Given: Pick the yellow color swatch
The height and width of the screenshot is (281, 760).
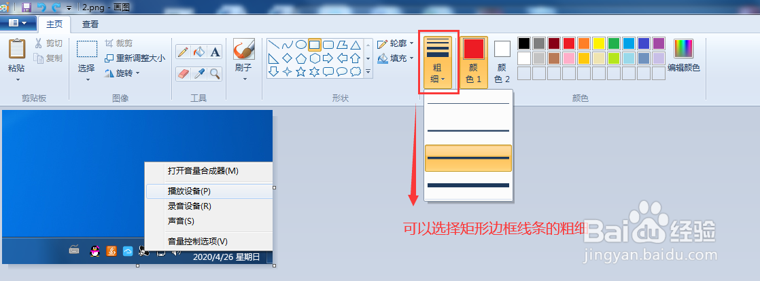Looking at the screenshot, I should (x=599, y=43).
